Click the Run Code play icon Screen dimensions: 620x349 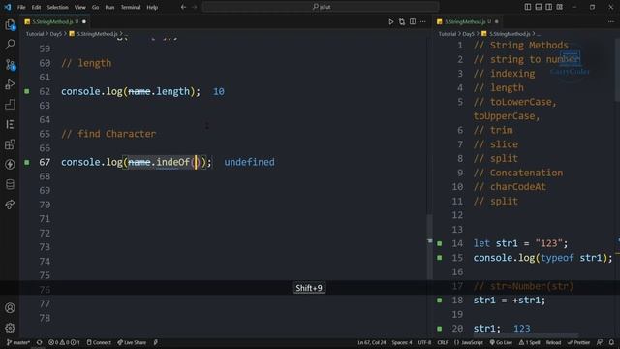(390, 21)
